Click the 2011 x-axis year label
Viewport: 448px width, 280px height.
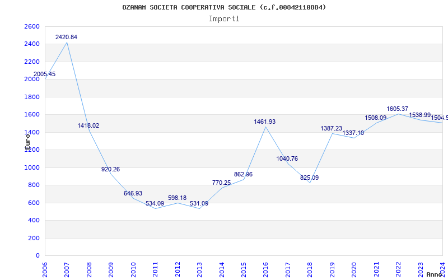[155, 270]
